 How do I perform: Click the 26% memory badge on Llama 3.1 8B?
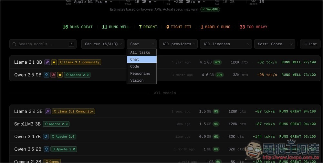pos(217,62)
